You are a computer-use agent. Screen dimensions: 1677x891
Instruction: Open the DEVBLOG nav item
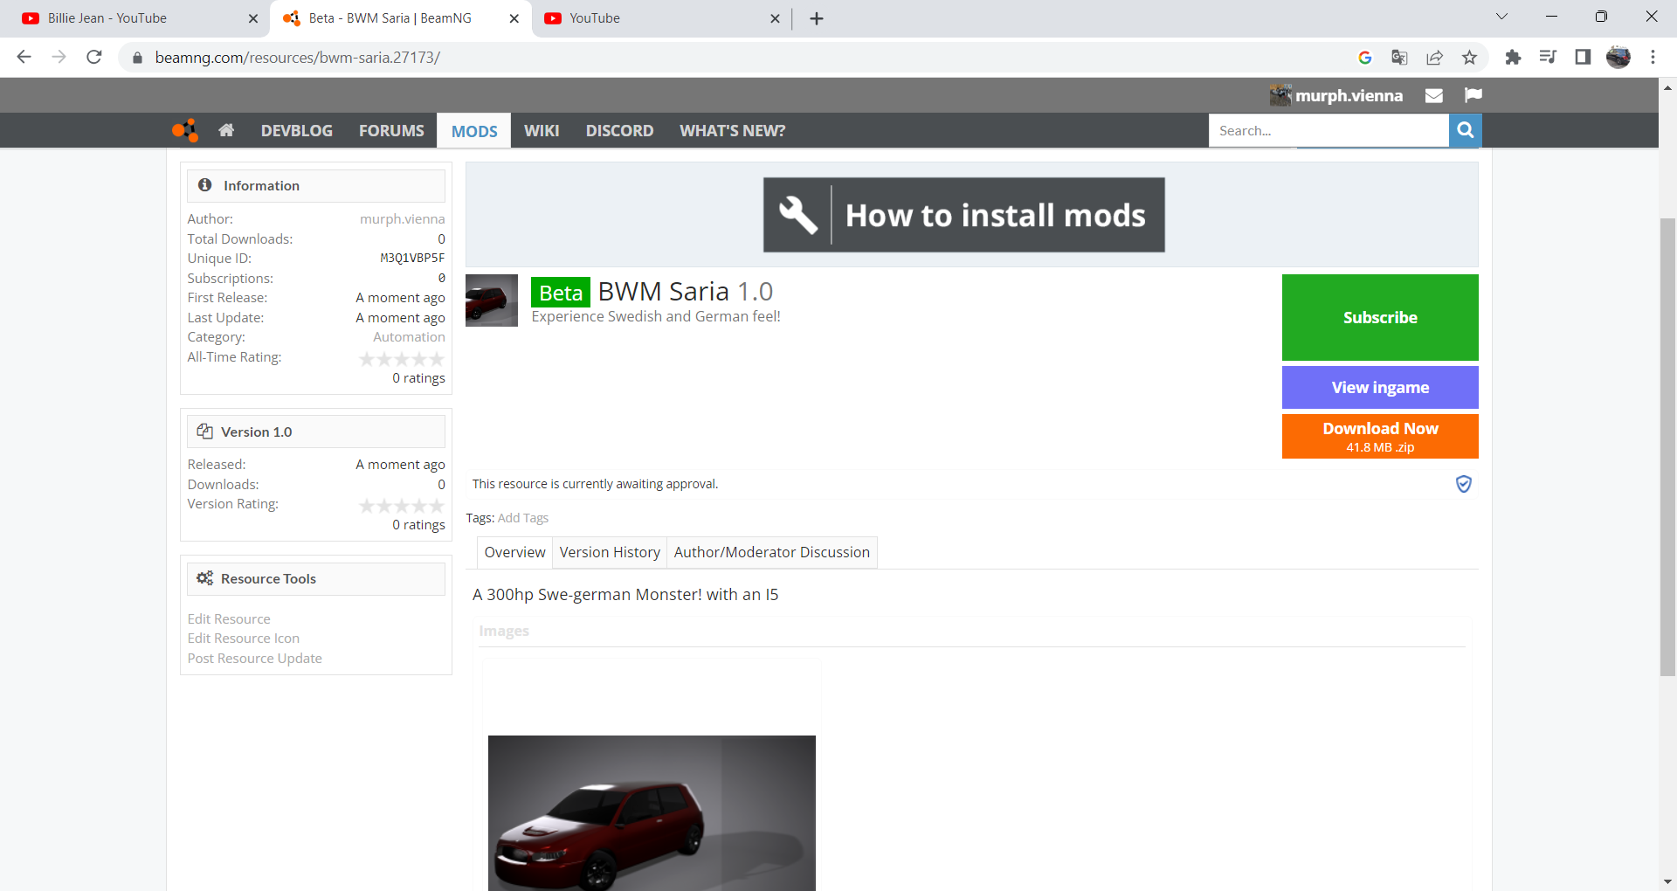pyautogui.click(x=297, y=130)
